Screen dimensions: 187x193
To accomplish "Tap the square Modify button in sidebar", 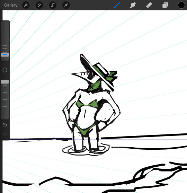I will click(x=5, y=70).
